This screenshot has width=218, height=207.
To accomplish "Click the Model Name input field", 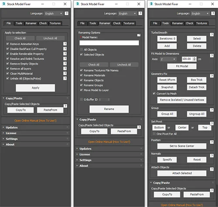I will click(x=109, y=43).
